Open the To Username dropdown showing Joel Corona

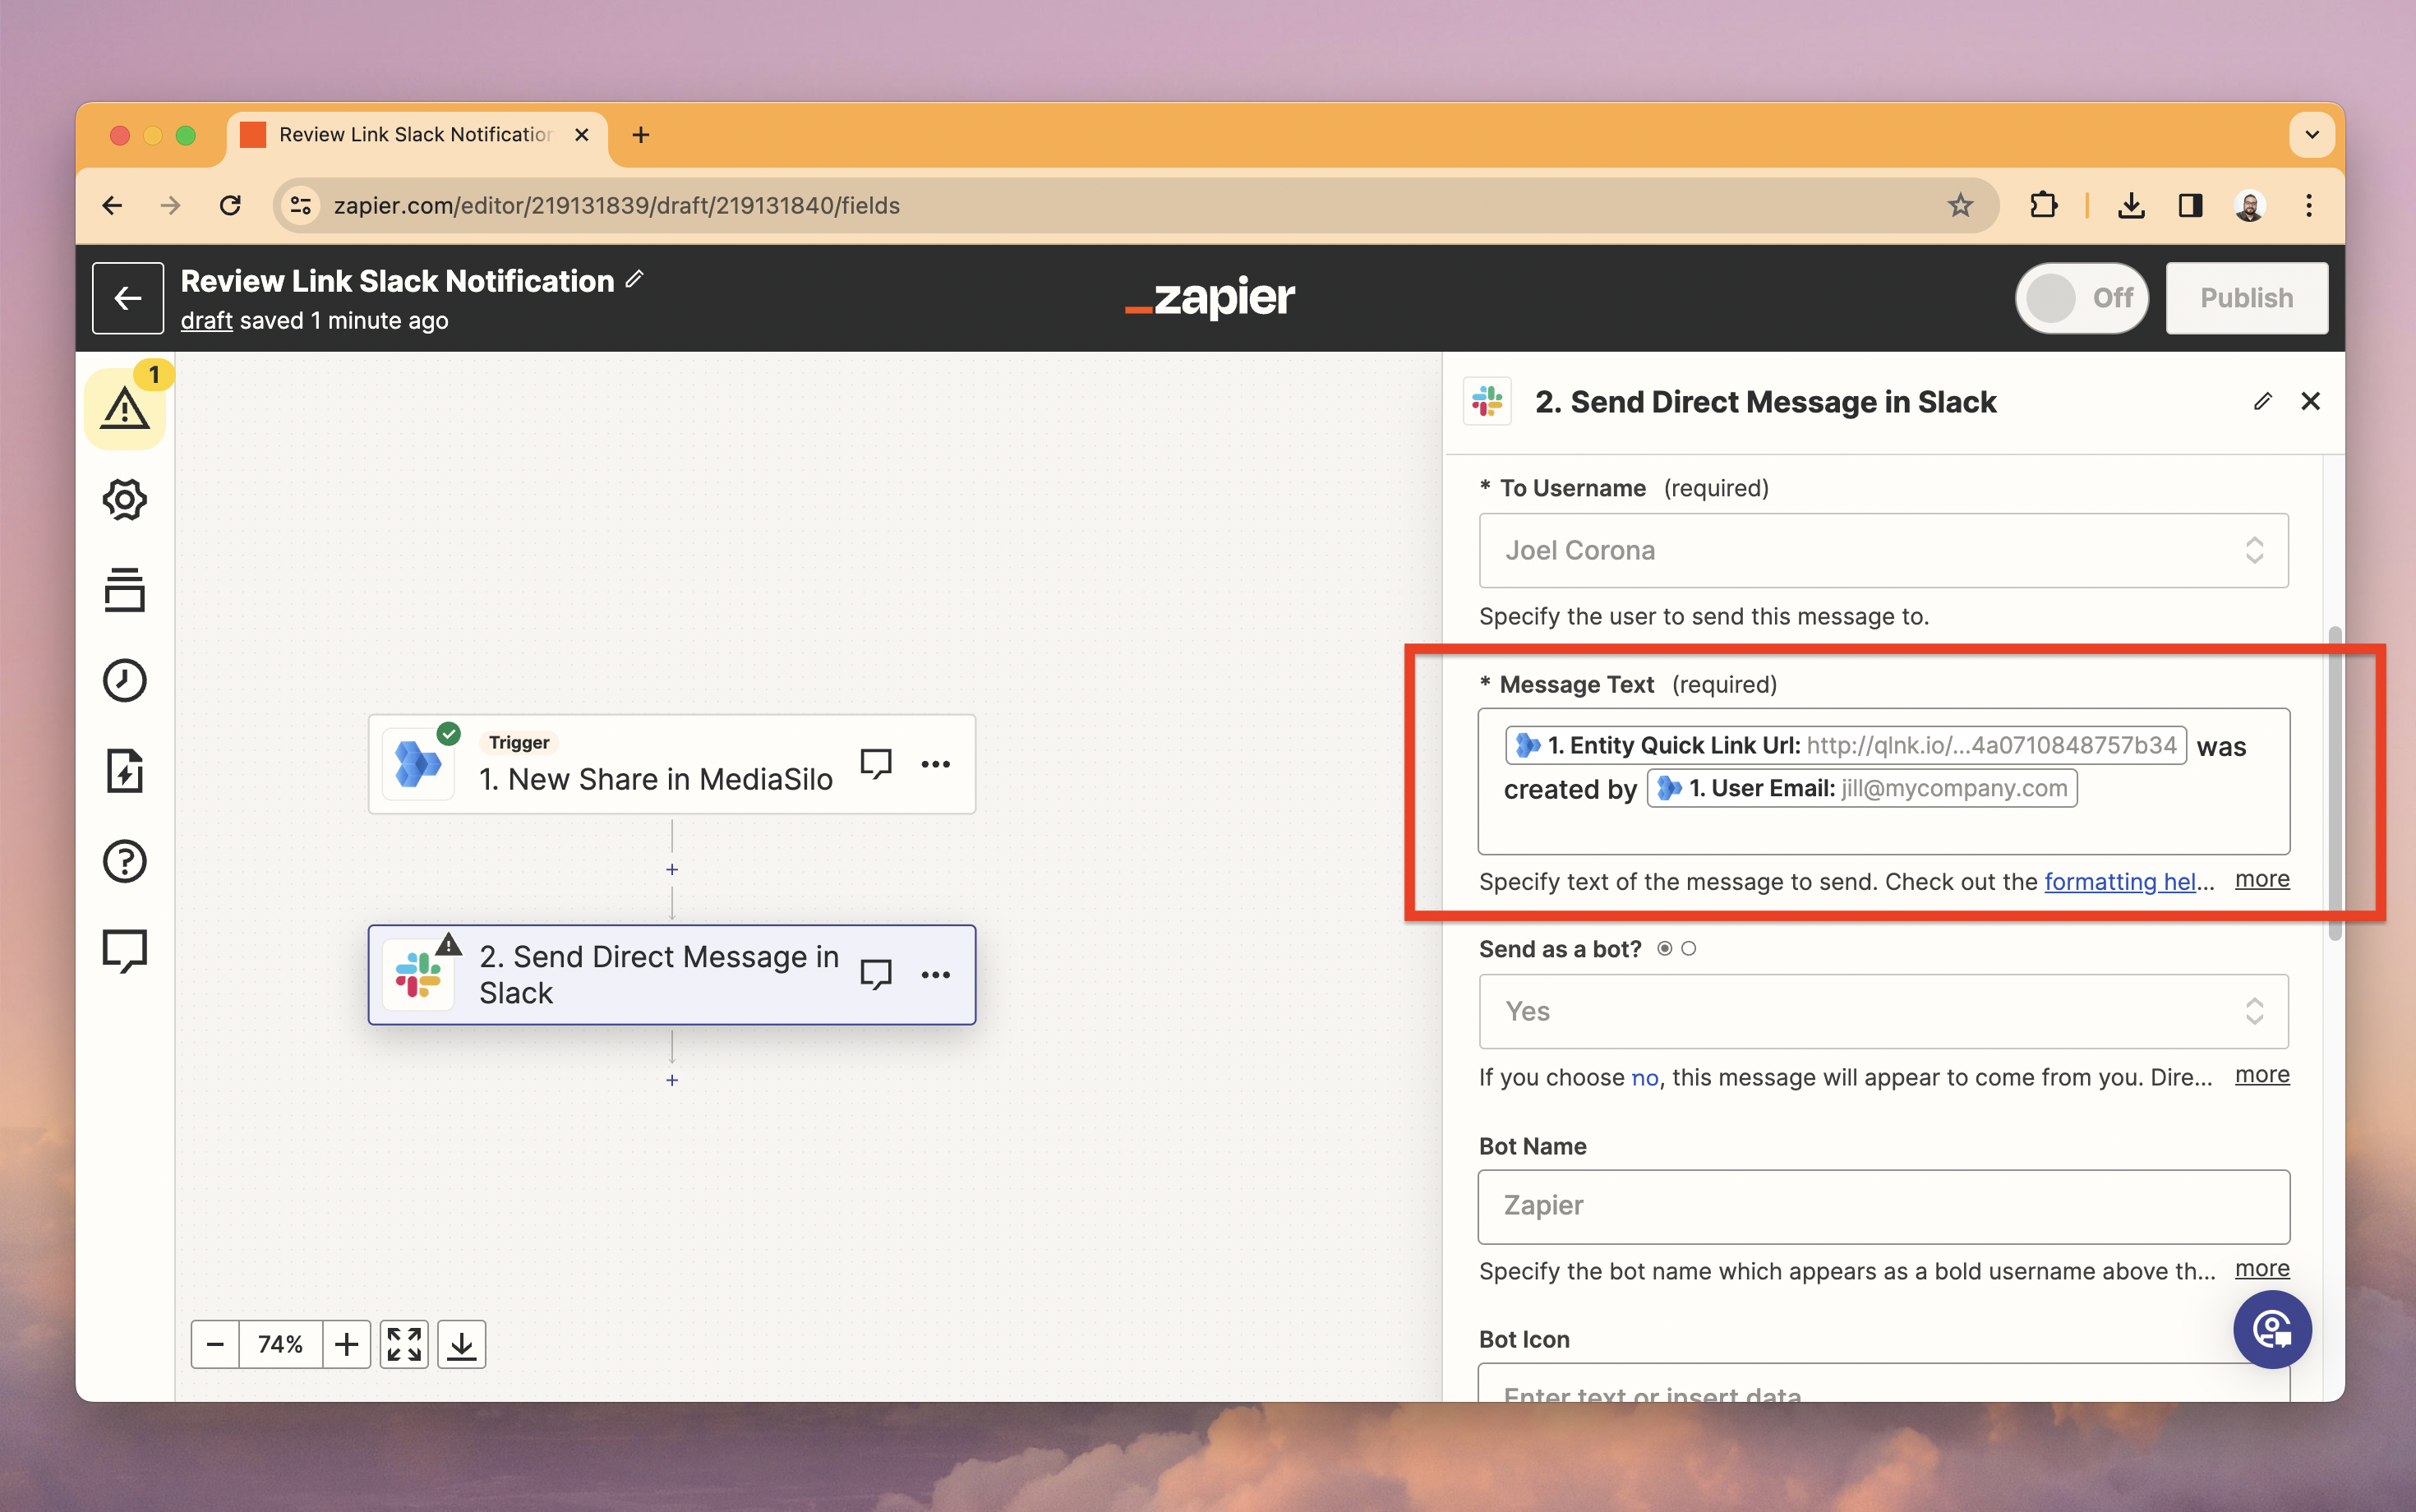[x=1884, y=550]
